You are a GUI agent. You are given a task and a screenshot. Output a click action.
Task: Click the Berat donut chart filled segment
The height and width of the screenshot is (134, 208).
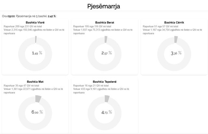tap(106, 39)
